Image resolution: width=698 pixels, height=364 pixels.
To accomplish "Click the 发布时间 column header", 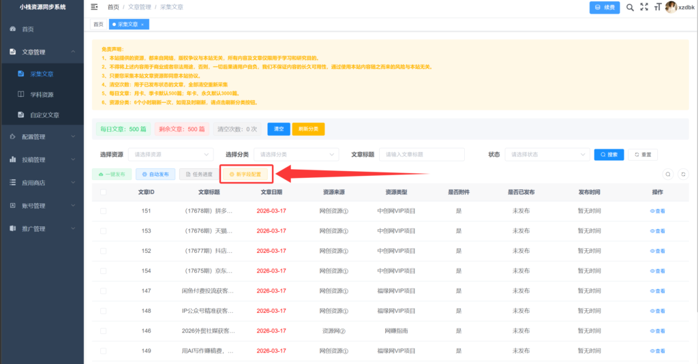I will (x=589, y=192).
